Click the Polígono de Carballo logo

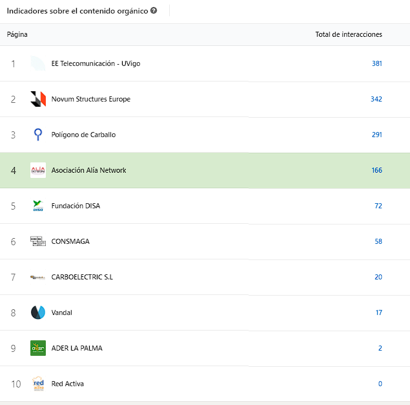coord(38,135)
